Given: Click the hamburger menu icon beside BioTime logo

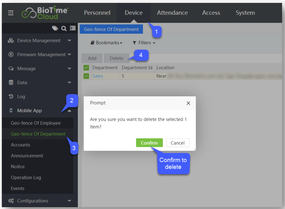Looking at the screenshot, I should [11, 13].
